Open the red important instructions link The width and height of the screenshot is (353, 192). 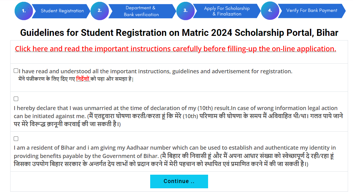click(175, 49)
